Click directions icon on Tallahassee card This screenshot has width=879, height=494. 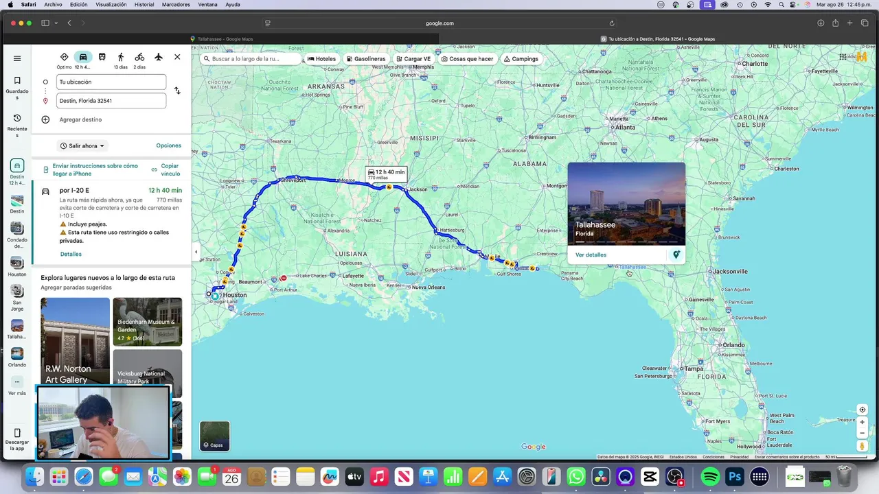coord(676,255)
